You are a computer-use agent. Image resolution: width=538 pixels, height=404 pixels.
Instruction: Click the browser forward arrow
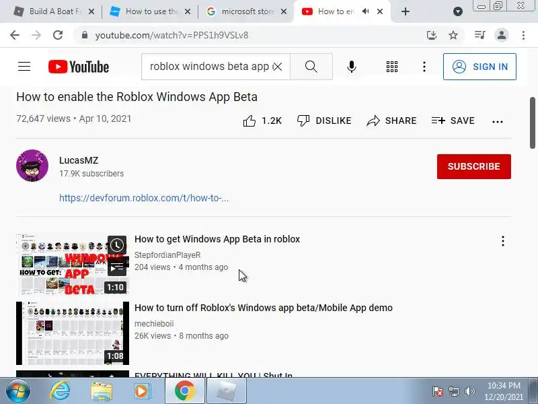tap(36, 35)
